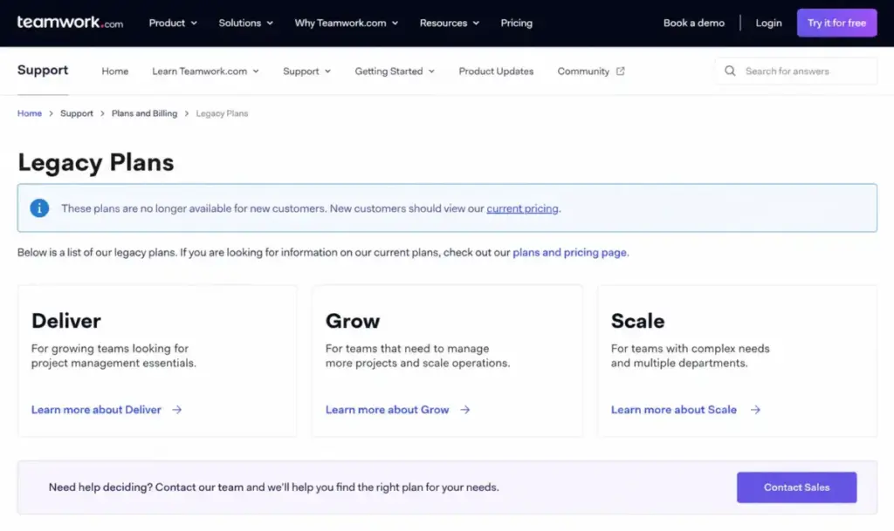Click the Community external-link icon

(621, 71)
